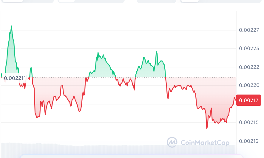The height and width of the screenshot is (158, 264).
Task: Click the lowest red trough on the chart
Action: [x=206, y=128]
